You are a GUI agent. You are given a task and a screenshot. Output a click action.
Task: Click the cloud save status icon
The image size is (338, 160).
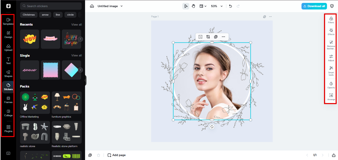[x=92, y=6]
